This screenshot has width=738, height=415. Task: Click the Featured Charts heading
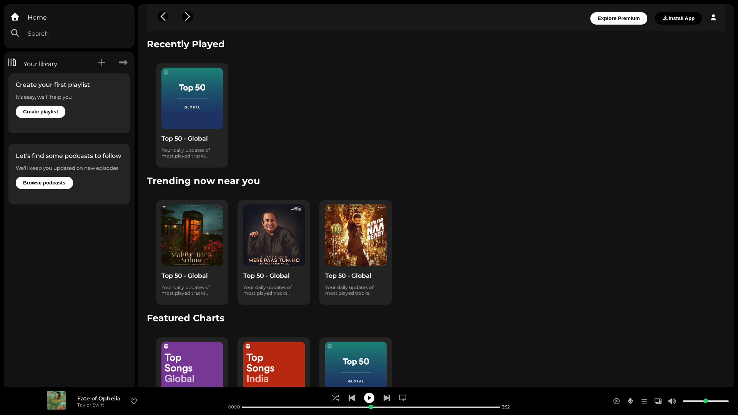click(x=186, y=318)
